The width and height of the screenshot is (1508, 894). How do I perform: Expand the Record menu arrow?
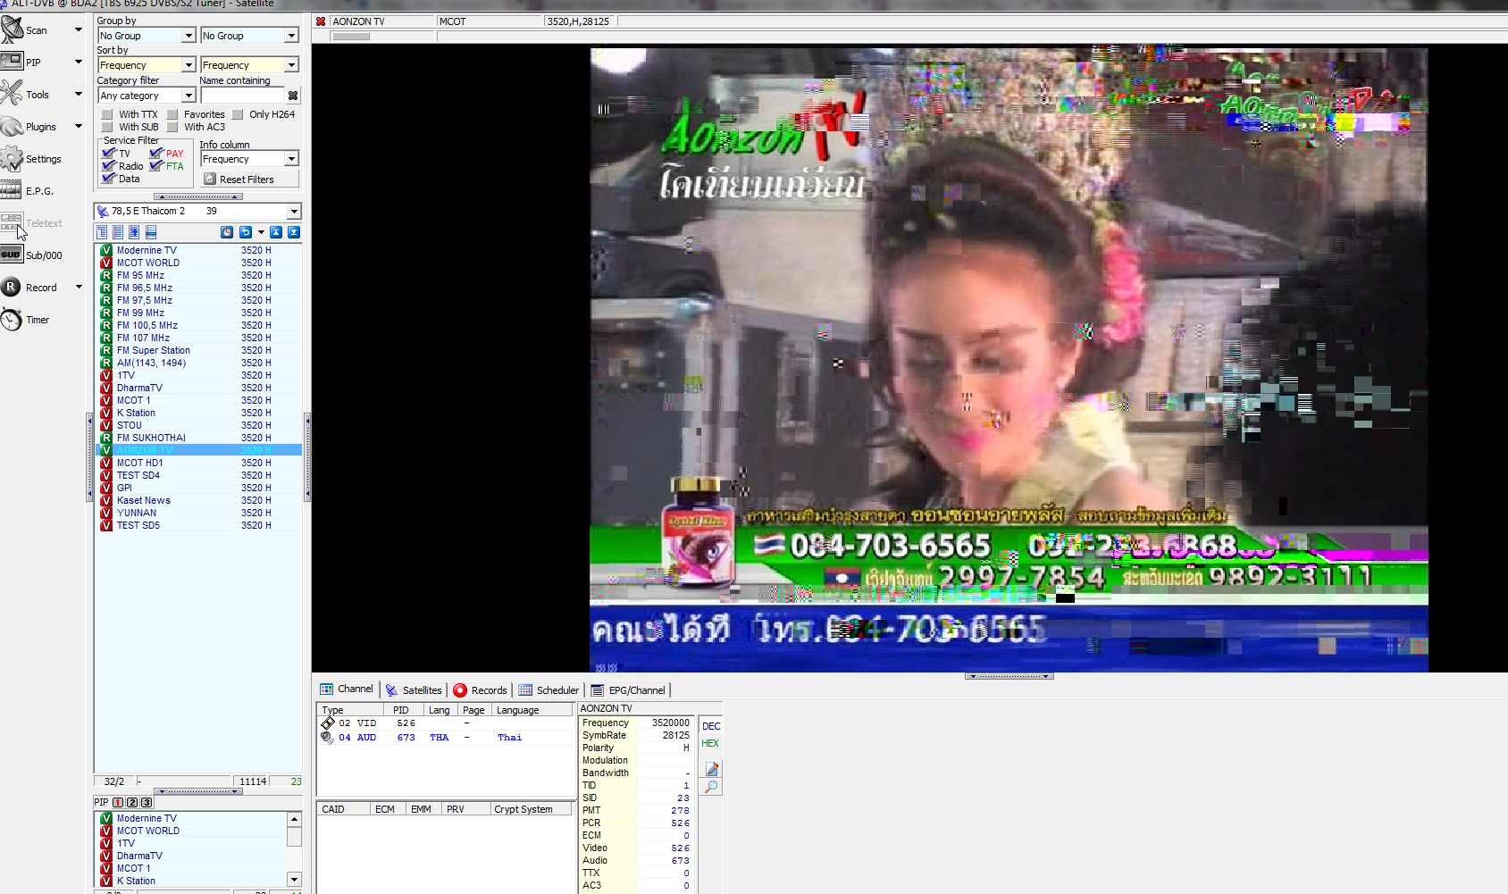(79, 288)
